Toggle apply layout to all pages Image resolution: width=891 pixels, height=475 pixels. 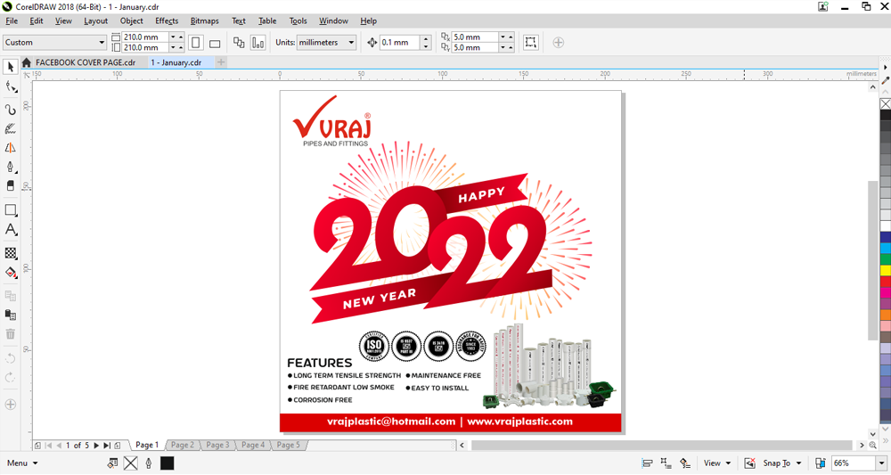click(x=239, y=43)
